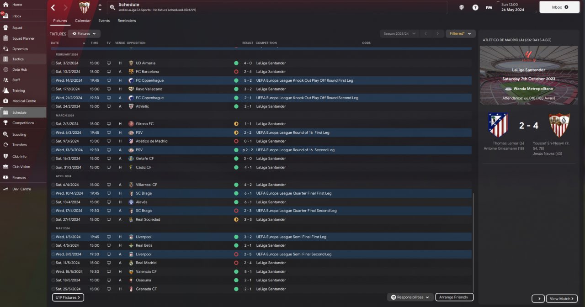Click the up/down chevrons beside club badge

pyautogui.click(x=100, y=7)
